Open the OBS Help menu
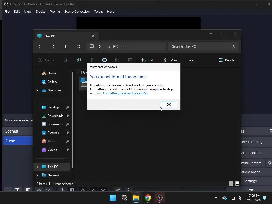272x204 pixels. coord(111,11)
